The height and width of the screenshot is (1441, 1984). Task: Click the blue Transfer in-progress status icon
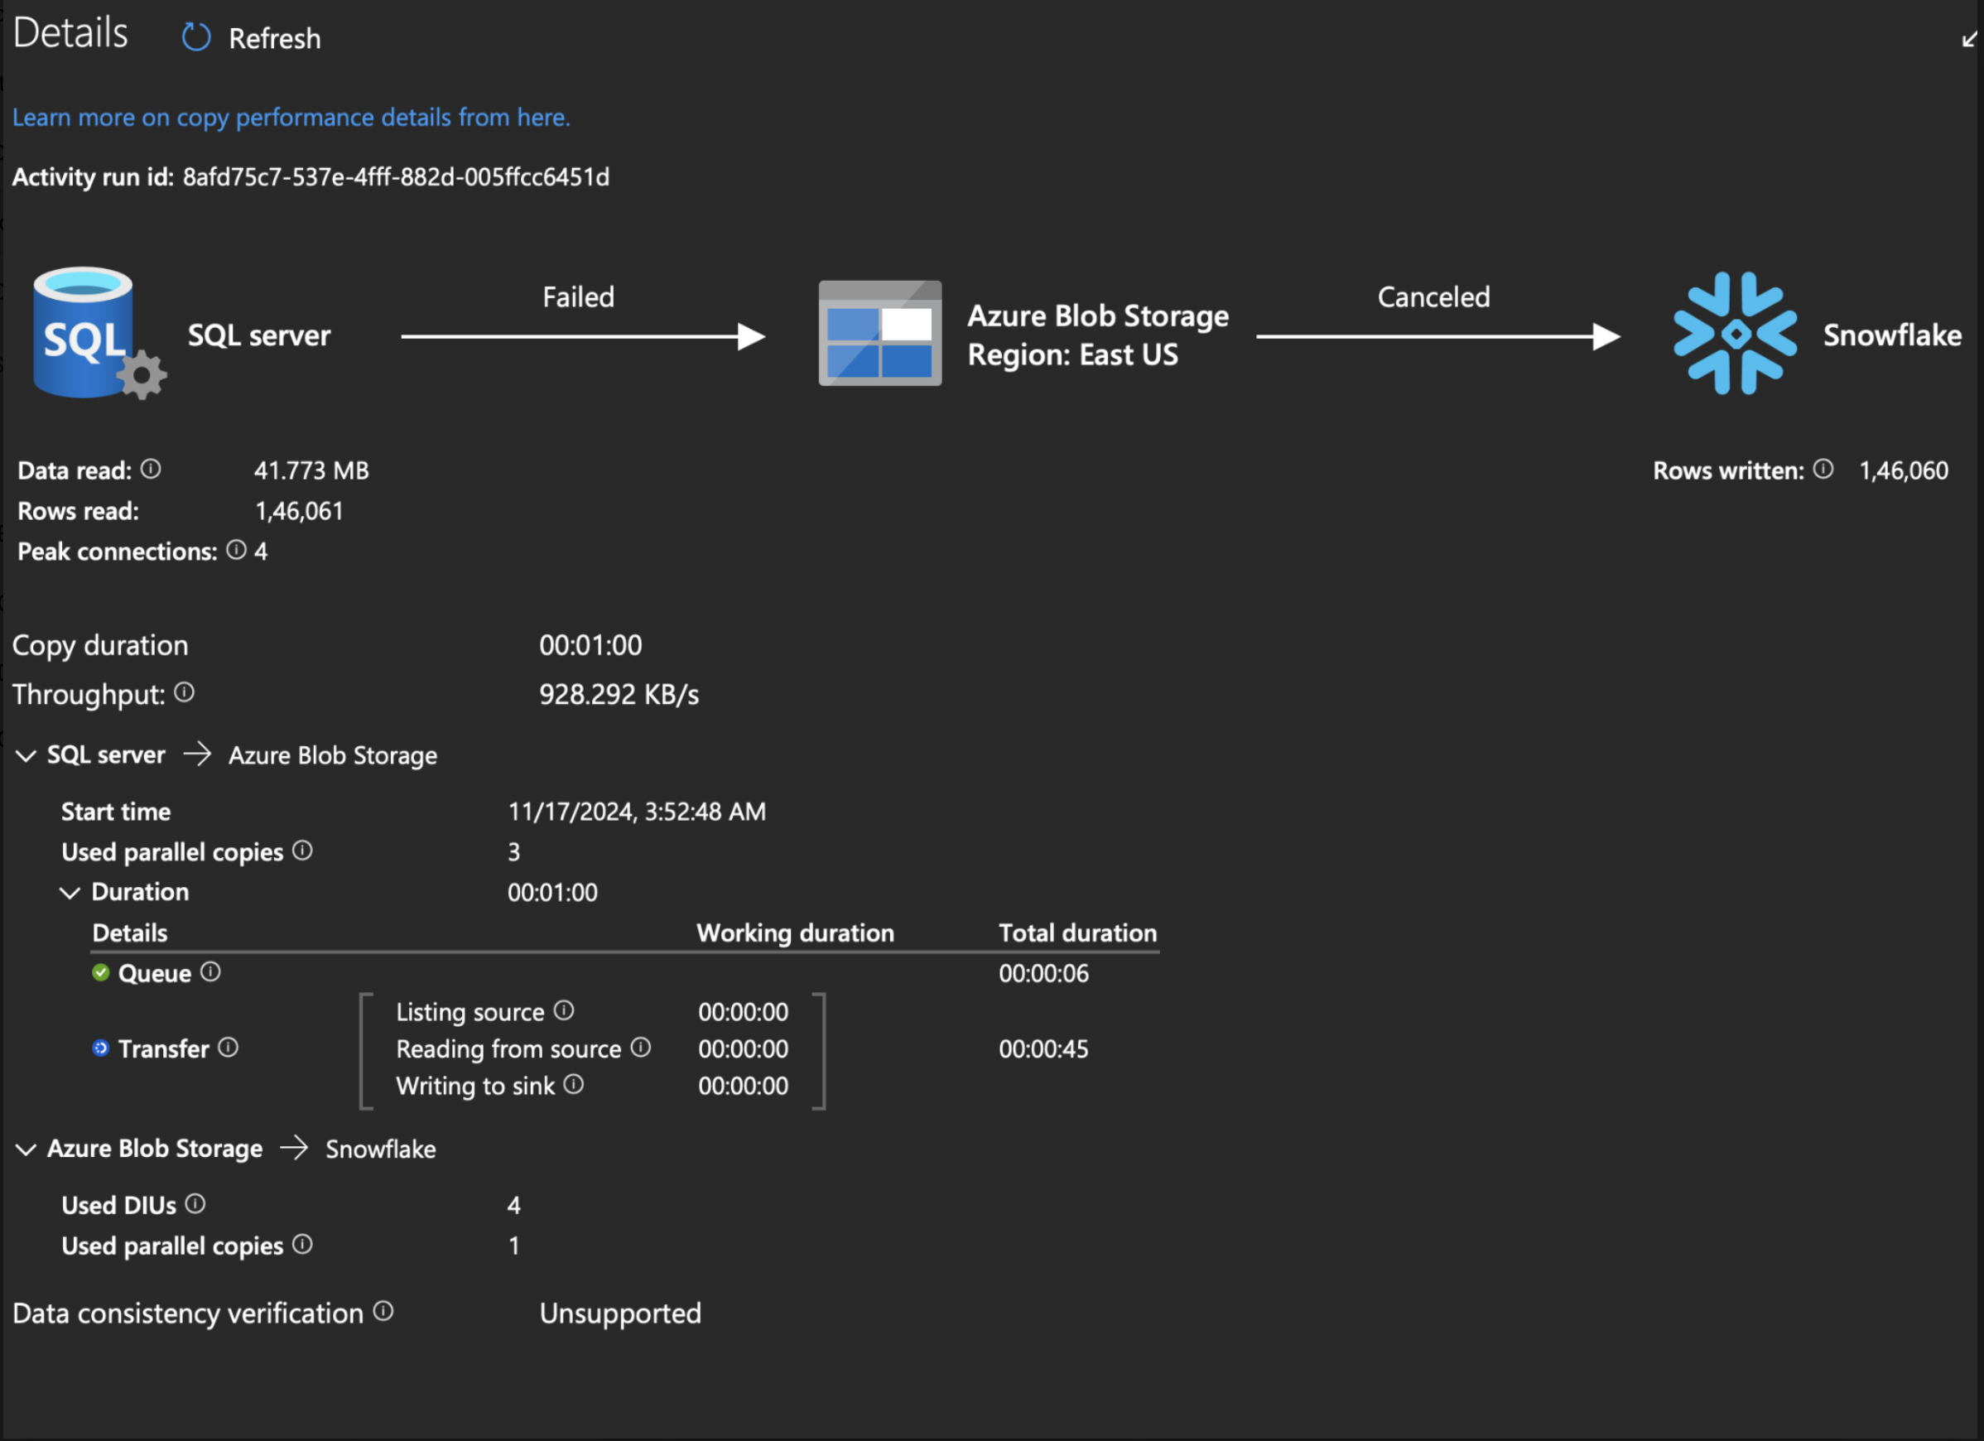(100, 1048)
